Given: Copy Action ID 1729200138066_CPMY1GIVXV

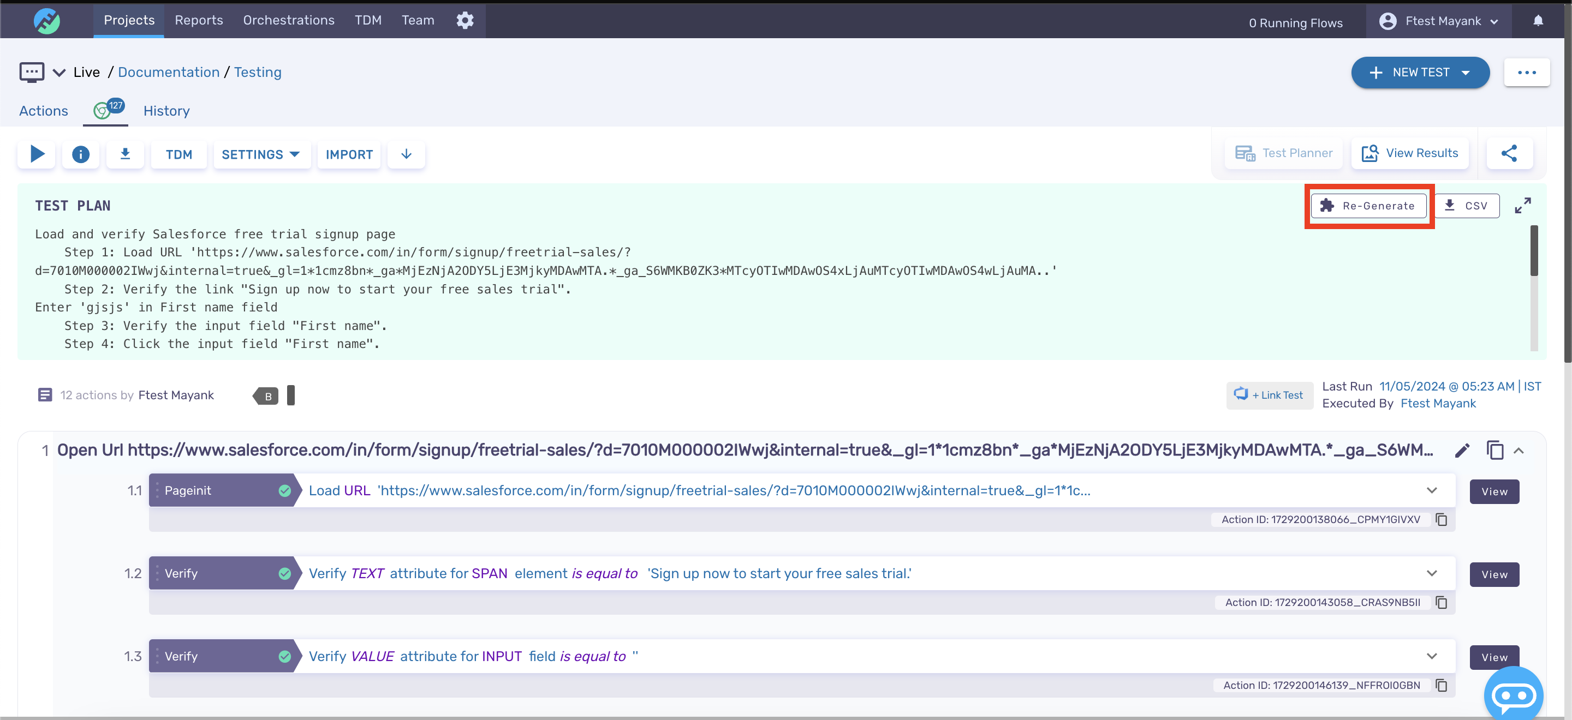Looking at the screenshot, I should click(x=1441, y=519).
